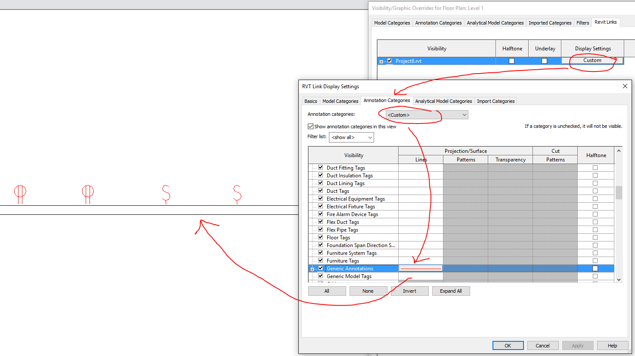635x356 pixels.
Task: Uncheck Fire Alarm Device Tags visibility
Action: point(320,214)
